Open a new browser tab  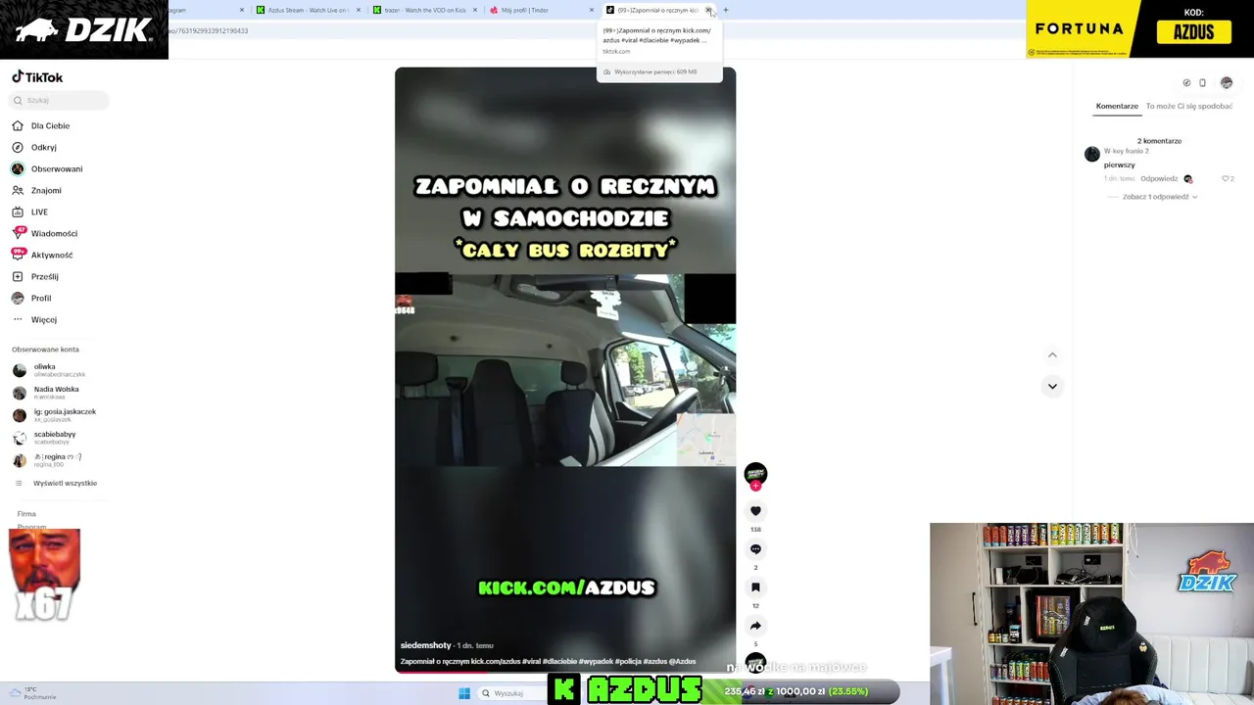tap(726, 10)
